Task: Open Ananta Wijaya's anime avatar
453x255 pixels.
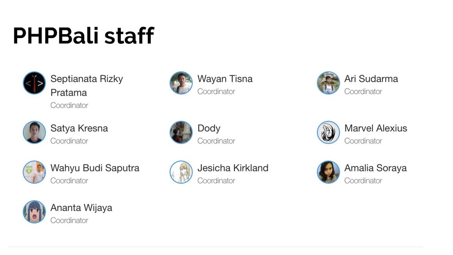Action: 34,212
